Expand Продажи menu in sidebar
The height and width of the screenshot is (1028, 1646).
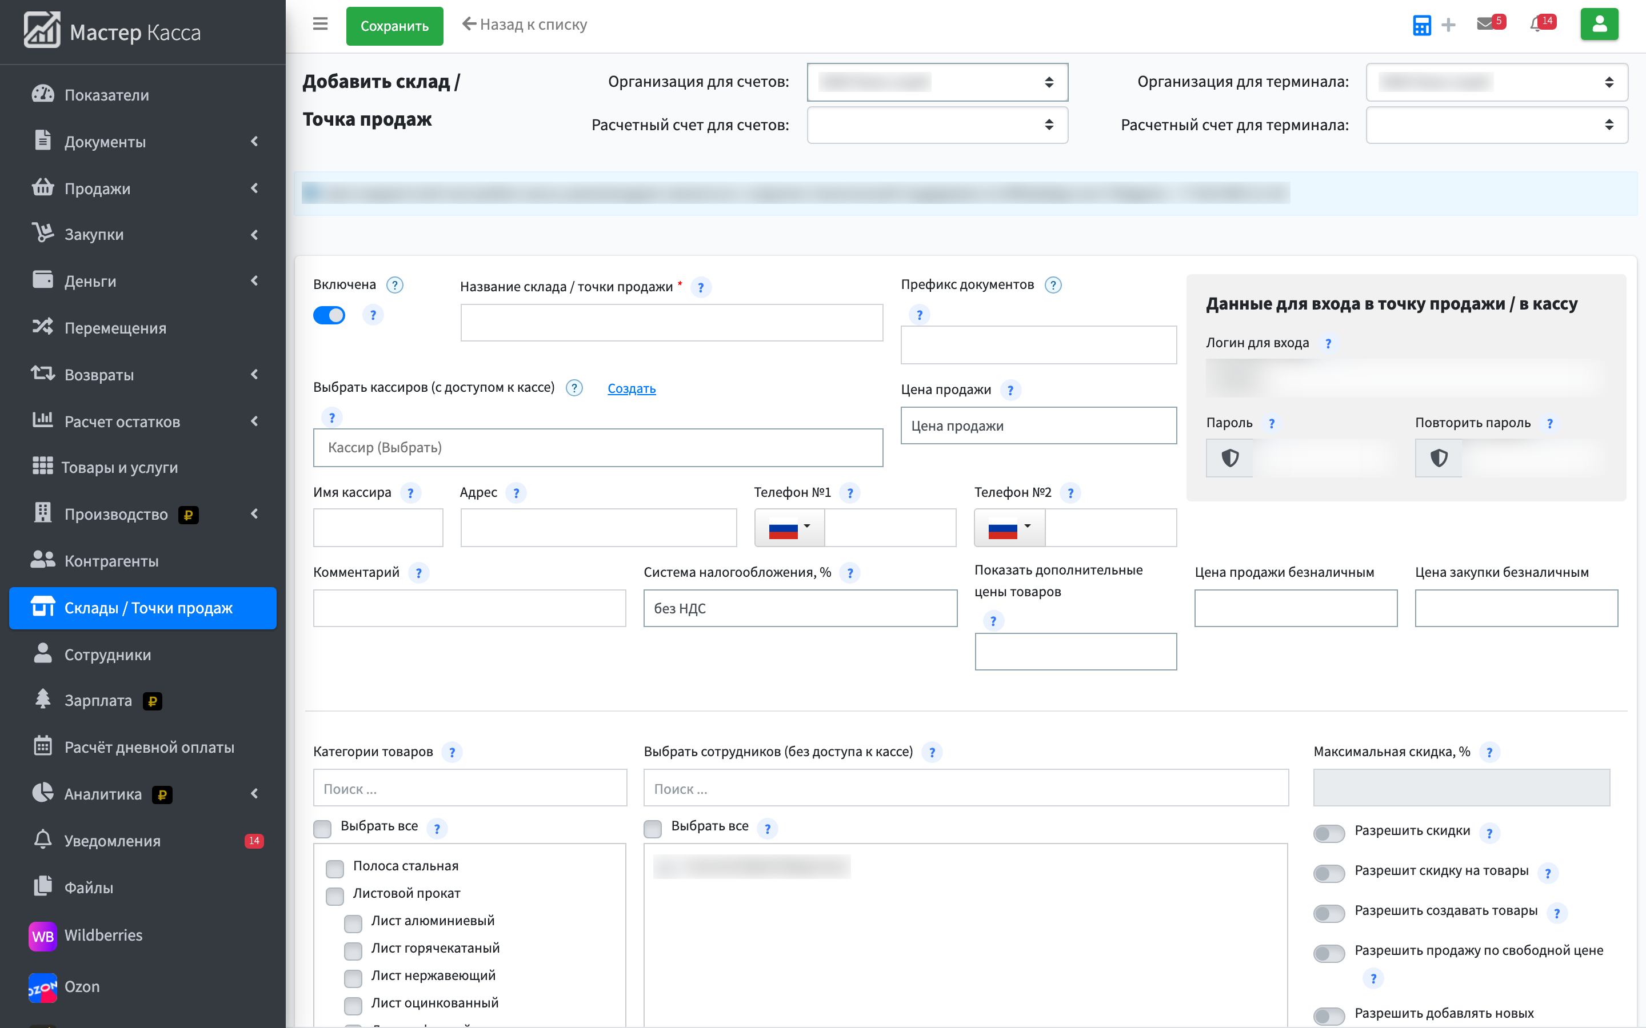(x=143, y=188)
